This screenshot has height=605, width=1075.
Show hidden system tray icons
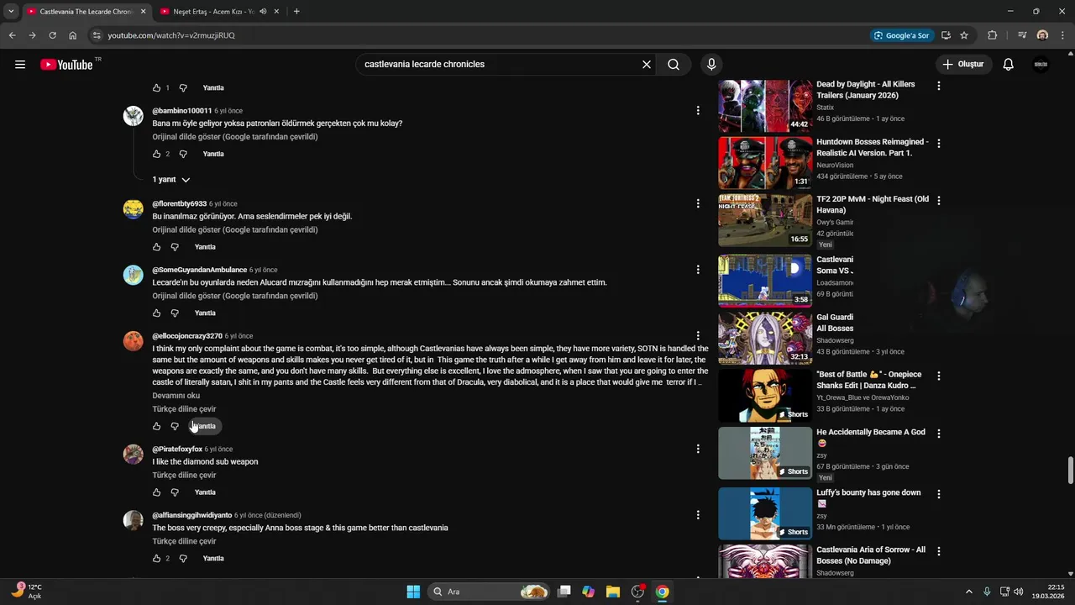coord(968,592)
